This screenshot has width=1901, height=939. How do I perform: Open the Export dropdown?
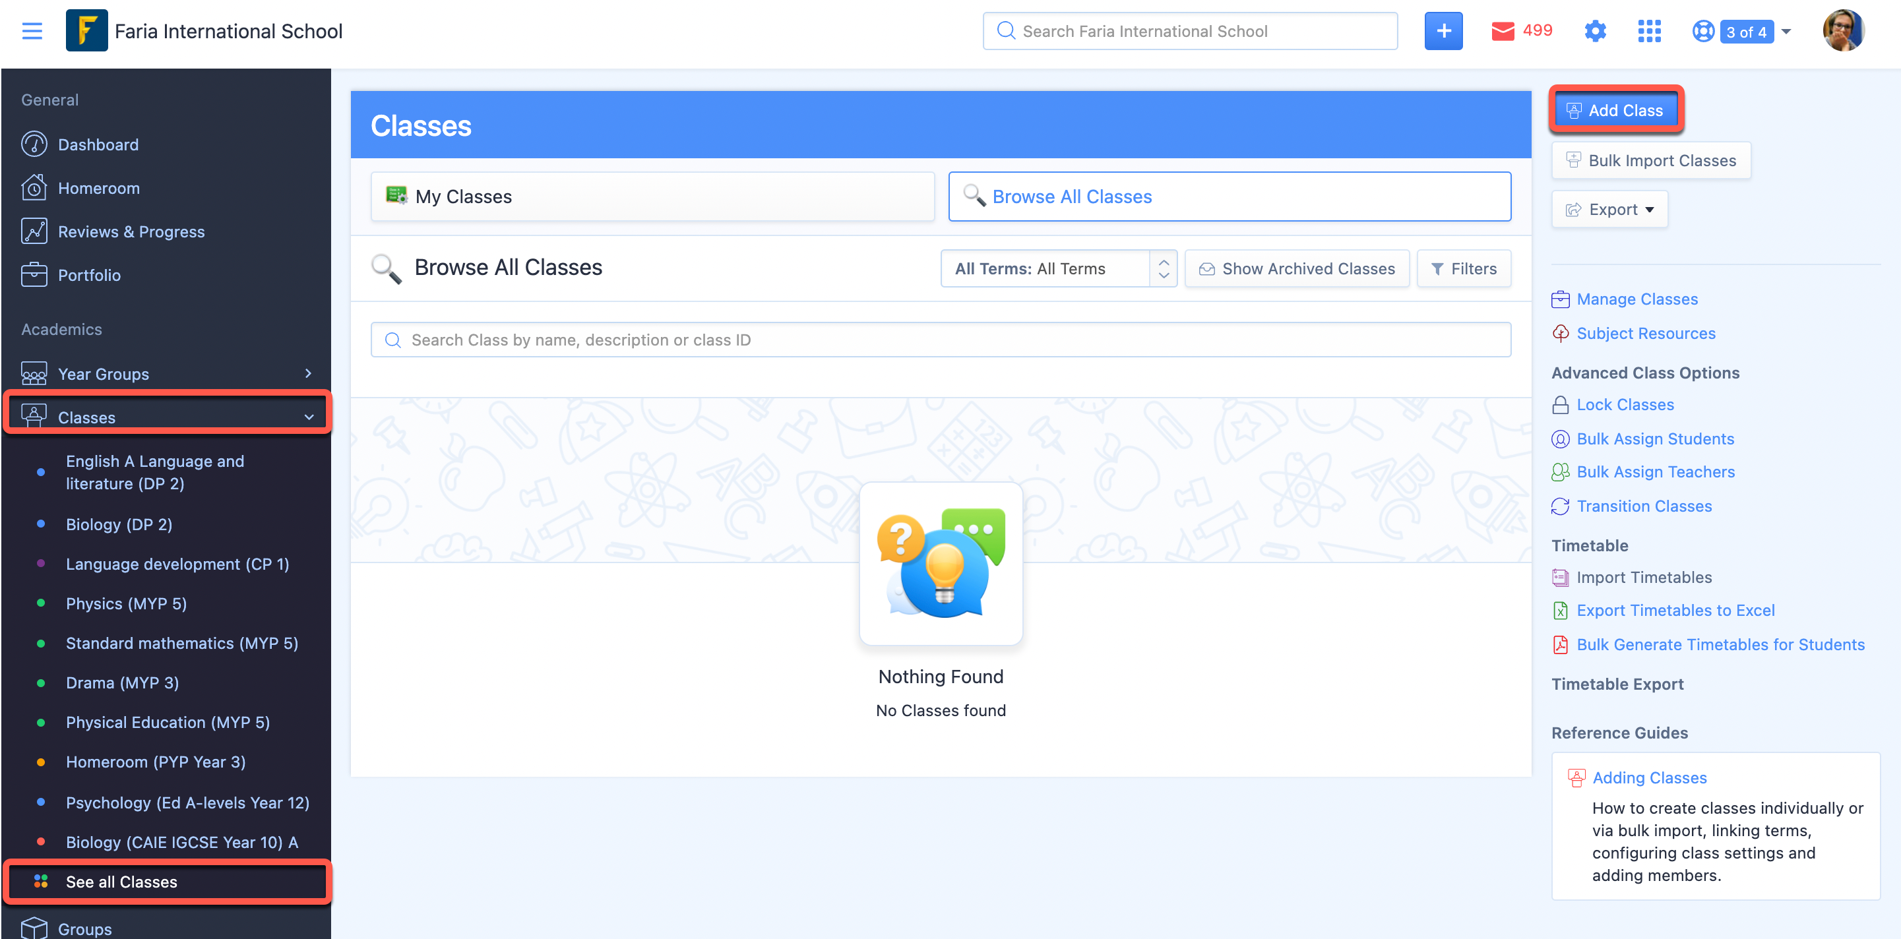[1609, 210]
